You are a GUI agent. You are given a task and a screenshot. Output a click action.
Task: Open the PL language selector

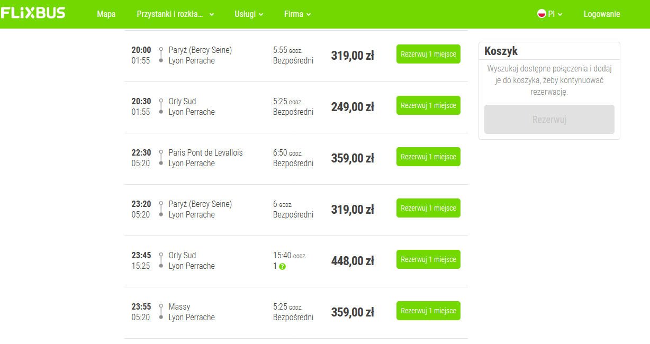coord(550,14)
